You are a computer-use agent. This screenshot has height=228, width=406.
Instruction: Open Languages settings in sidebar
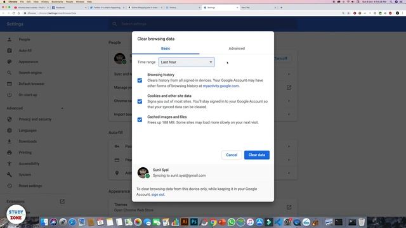coord(27,130)
